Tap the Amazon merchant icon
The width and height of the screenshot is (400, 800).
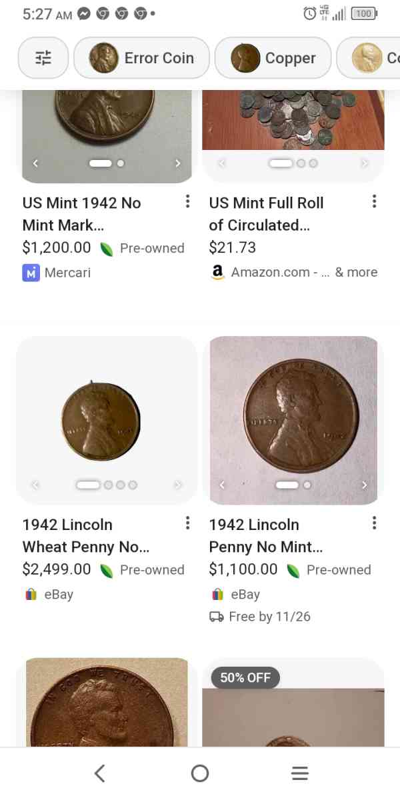[217, 273]
